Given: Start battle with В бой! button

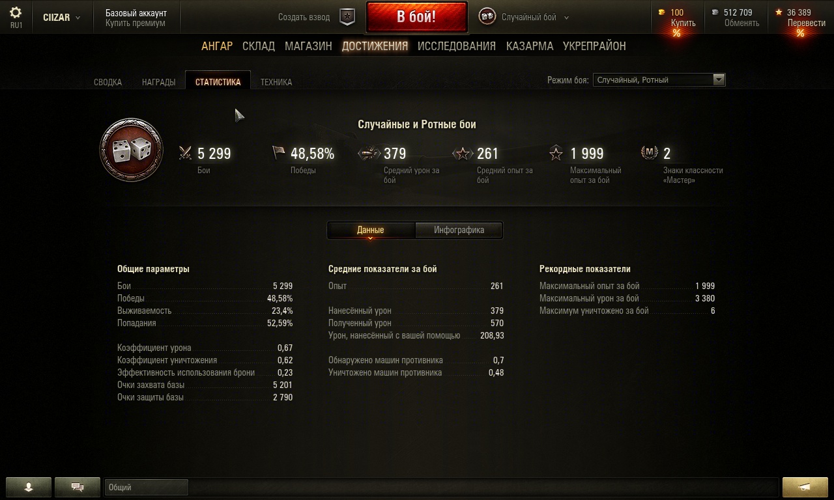Looking at the screenshot, I should pos(417,17).
